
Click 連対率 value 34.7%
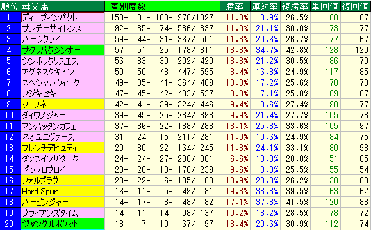[267, 50]
